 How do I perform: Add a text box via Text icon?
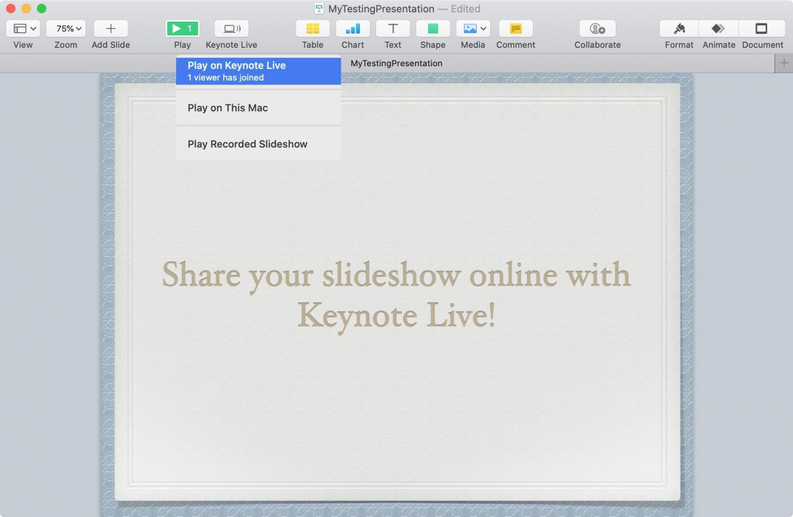pos(393,29)
